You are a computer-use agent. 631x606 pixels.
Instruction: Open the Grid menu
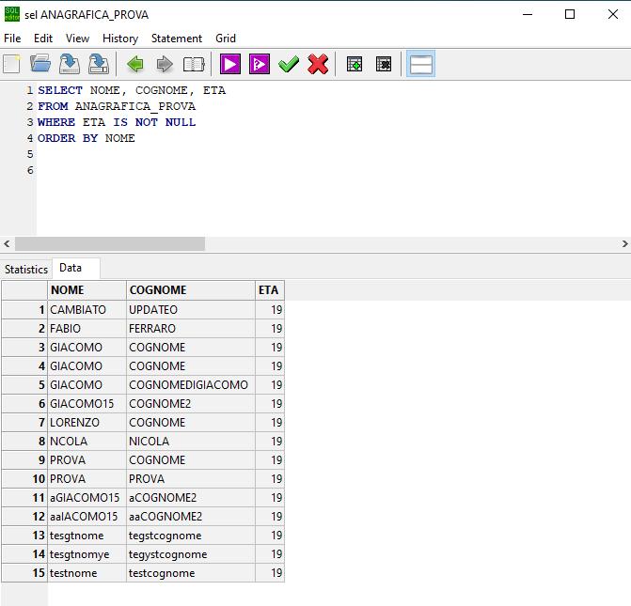pos(226,39)
